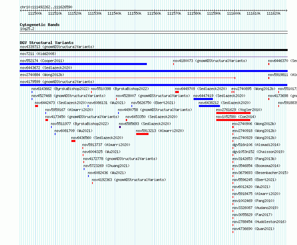This screenshot has width=297, height=245.
Task: Select the black nsv4339713 variant bar
Action: tap(154, 50)
